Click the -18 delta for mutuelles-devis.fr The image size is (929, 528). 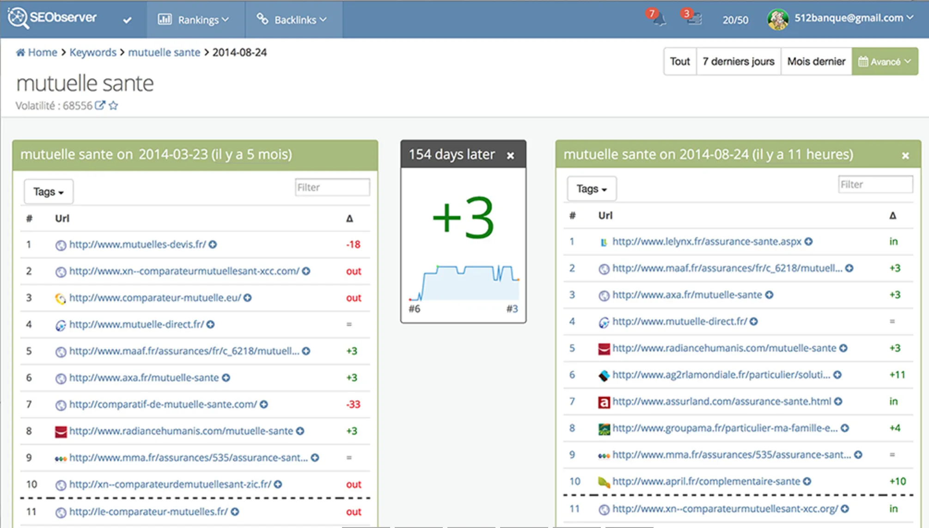[354, 244]
